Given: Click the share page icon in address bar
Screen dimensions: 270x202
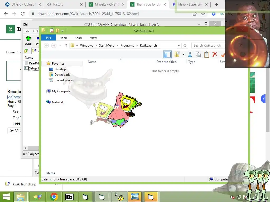Looking at the screenshot, I should coord(195,14).
